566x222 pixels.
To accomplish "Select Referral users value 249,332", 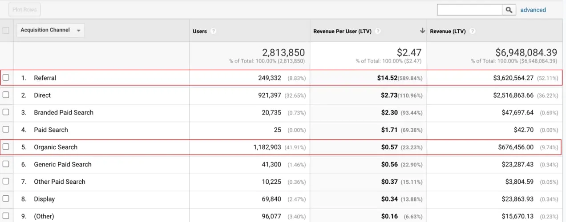I will (x=270, y=78).
